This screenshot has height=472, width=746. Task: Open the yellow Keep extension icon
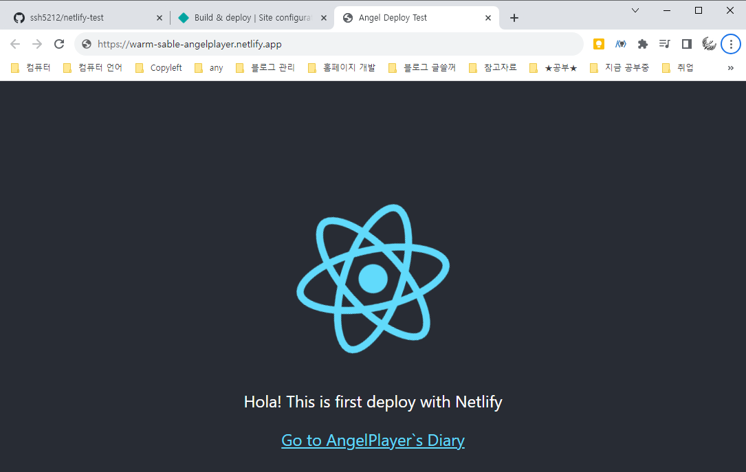[598, 44]
